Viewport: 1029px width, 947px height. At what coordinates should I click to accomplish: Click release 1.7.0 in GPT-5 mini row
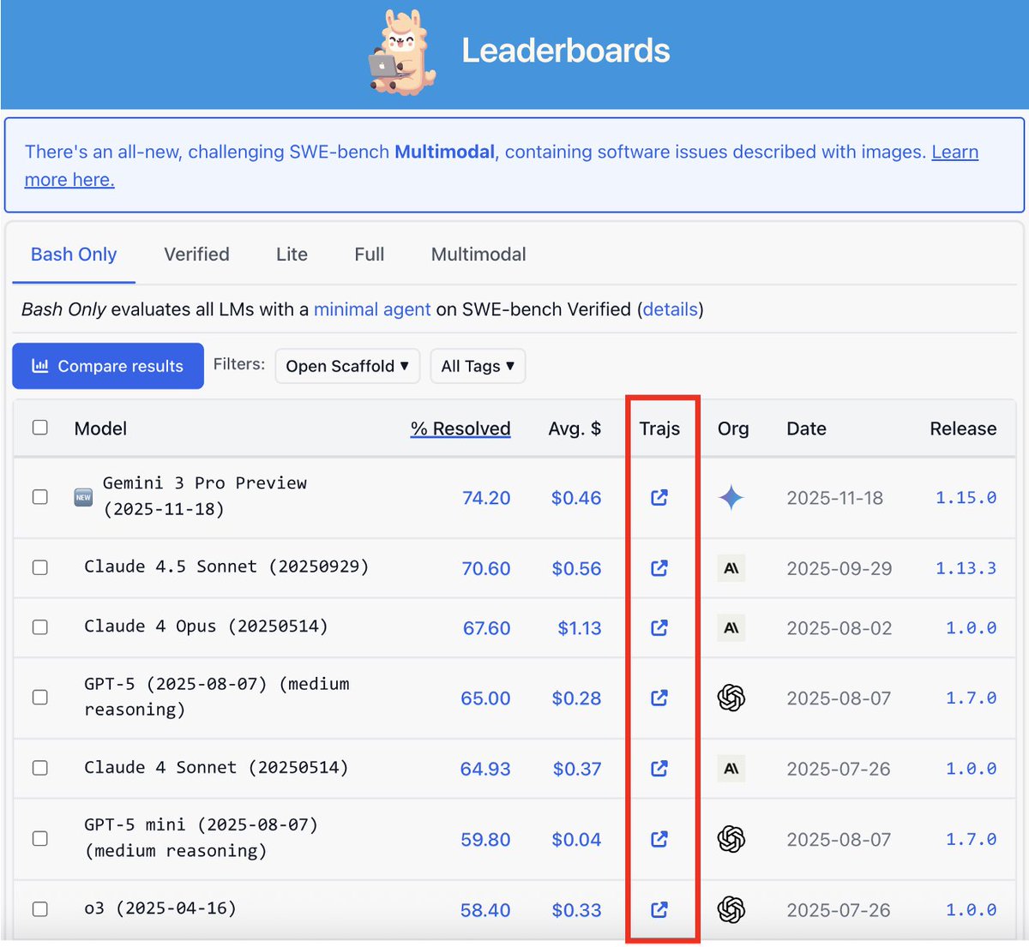click(x=971, y=839)
